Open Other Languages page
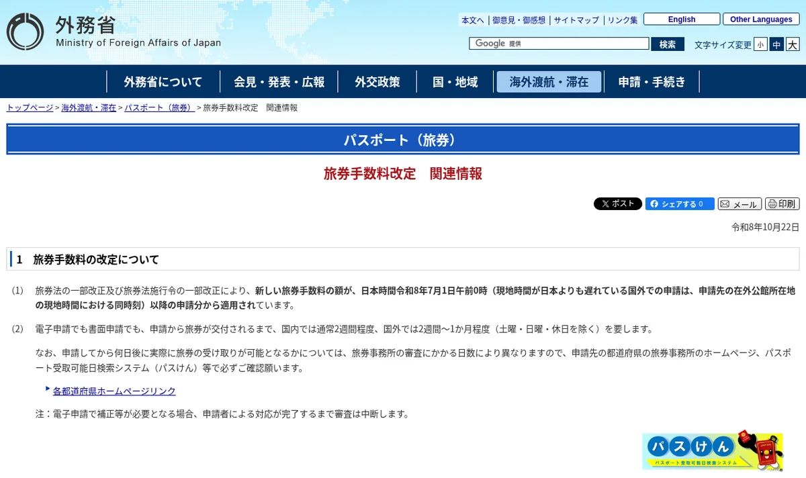 (761, 19)
